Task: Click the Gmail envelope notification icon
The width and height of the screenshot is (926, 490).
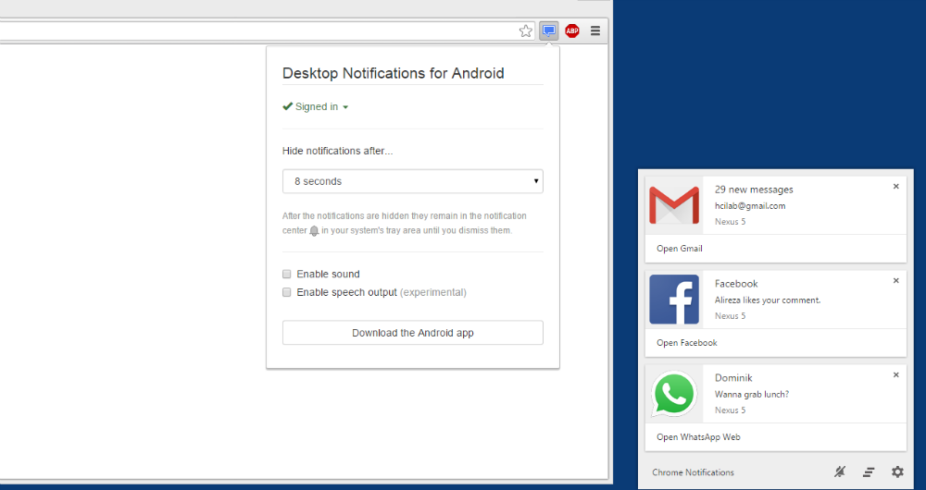Action: (x=674, y=204)
